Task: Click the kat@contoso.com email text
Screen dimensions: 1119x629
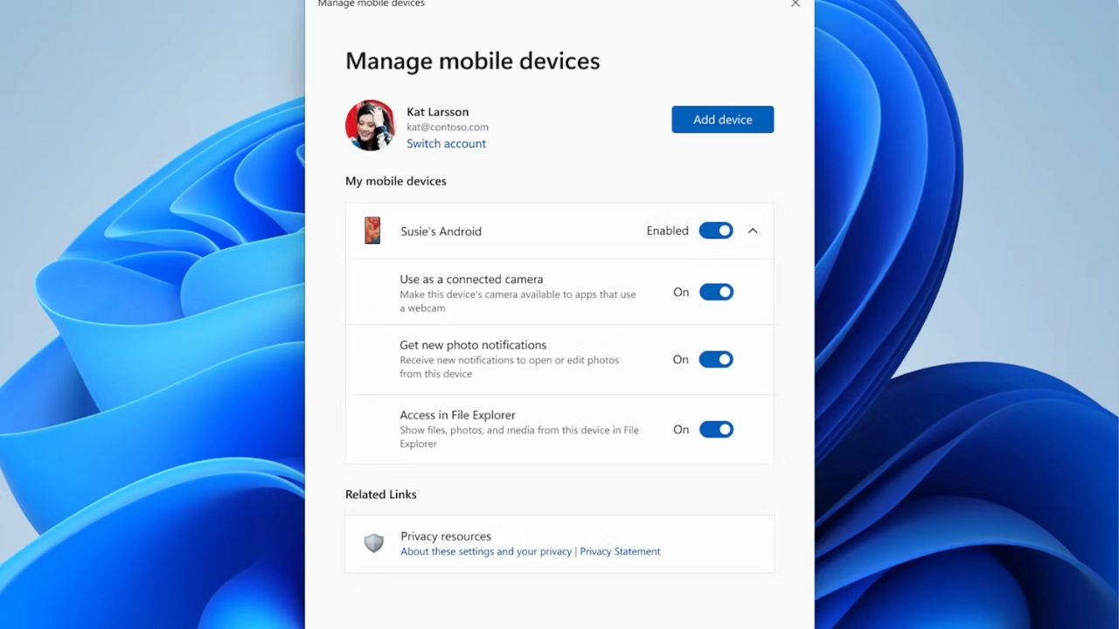Action: click(x=447, y=127)
